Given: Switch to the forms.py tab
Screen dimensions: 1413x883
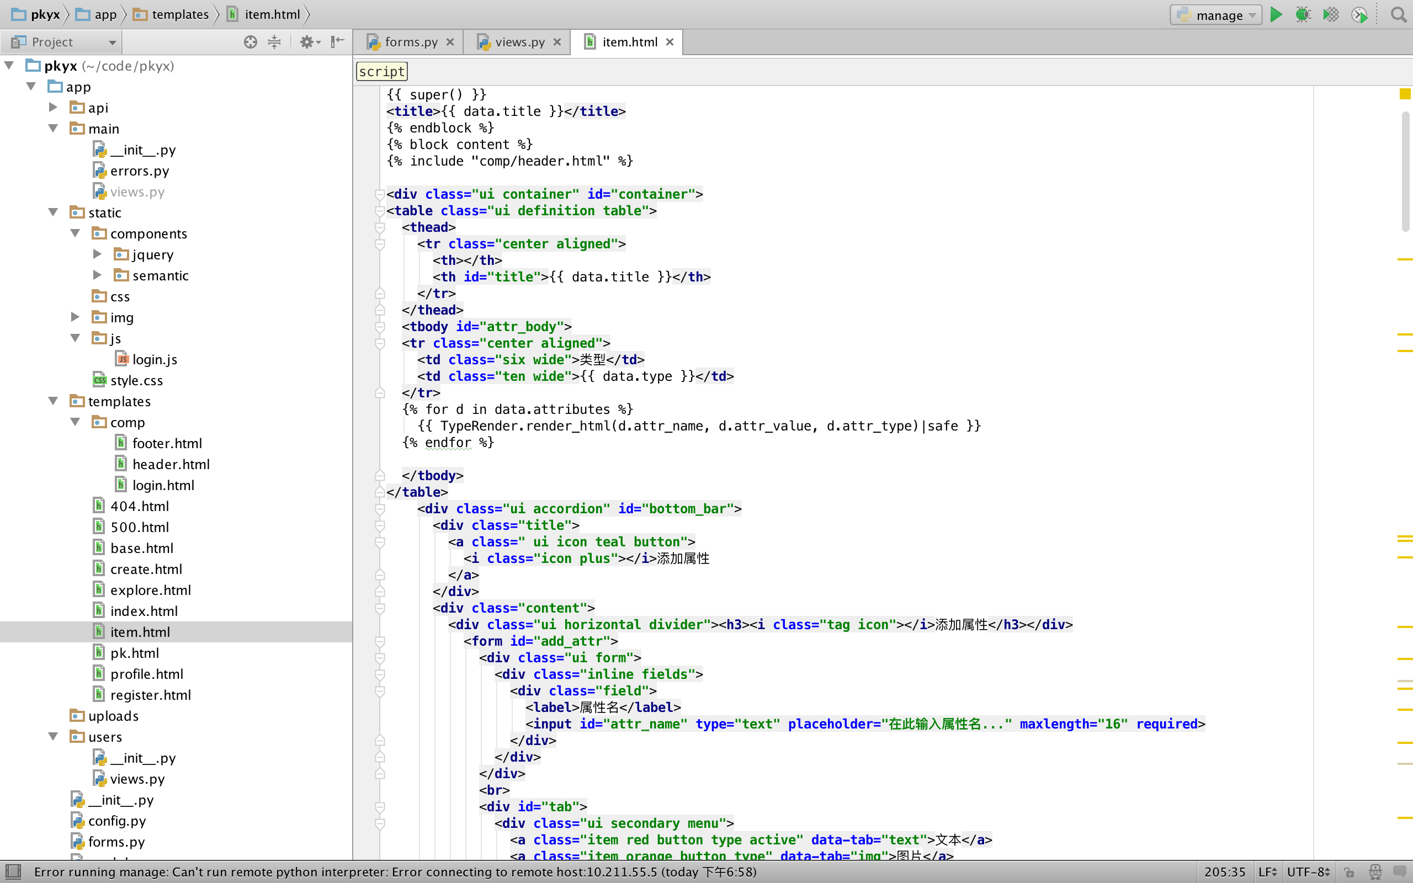Looking at the screenshot, I should 411,42.
